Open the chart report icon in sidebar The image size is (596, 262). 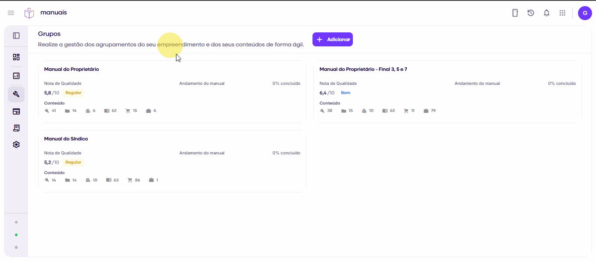coord(16,76)
